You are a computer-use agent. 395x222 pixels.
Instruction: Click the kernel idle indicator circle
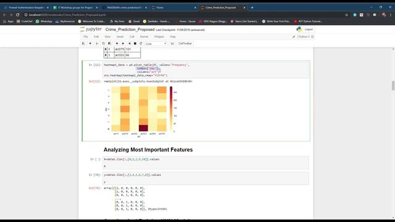(312, 37)
